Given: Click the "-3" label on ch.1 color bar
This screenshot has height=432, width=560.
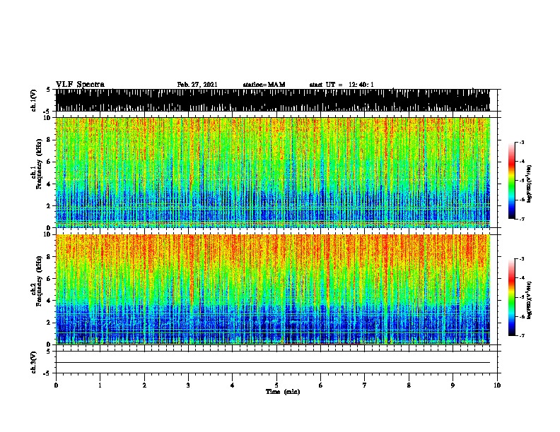Looking at the screenshot, I should [522, 143].
